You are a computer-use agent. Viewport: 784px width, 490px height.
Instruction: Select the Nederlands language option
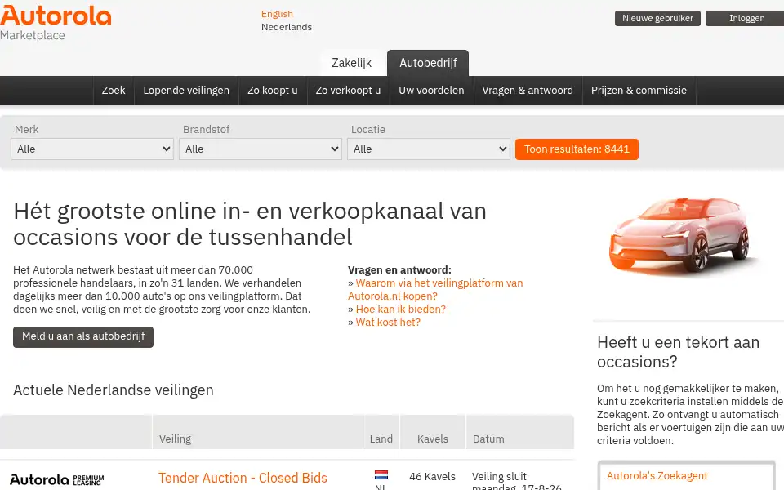point(287,27)
